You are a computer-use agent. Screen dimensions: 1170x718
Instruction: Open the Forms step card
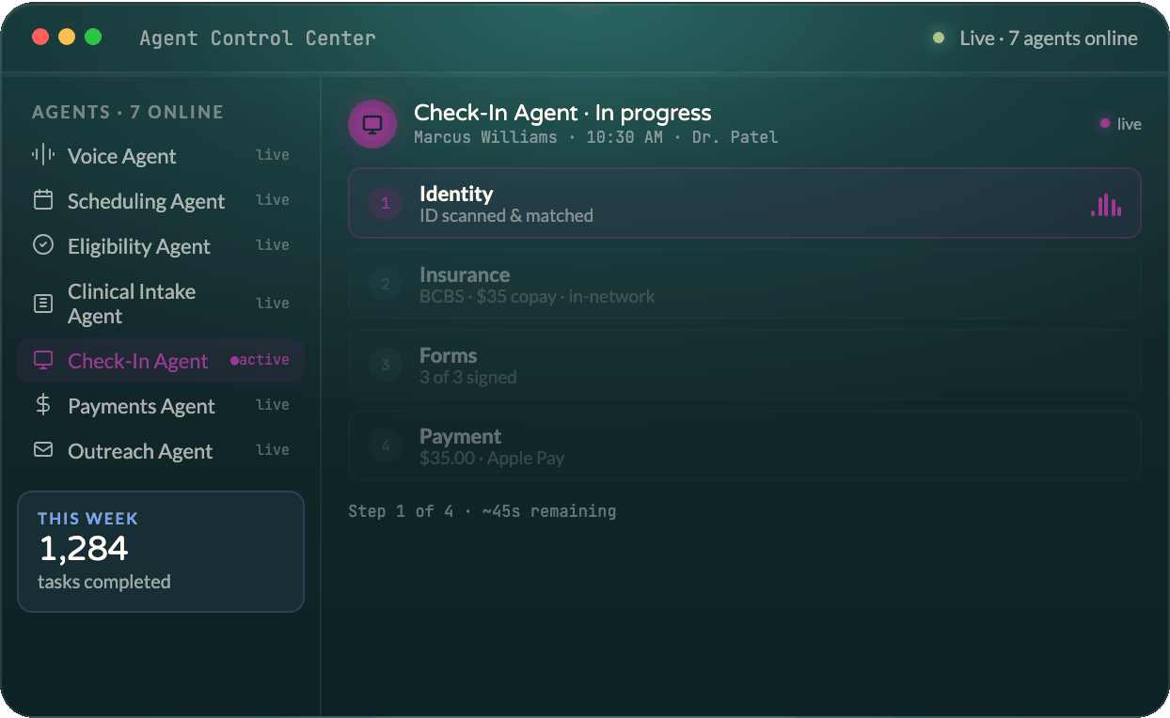[x=745, y=365]
